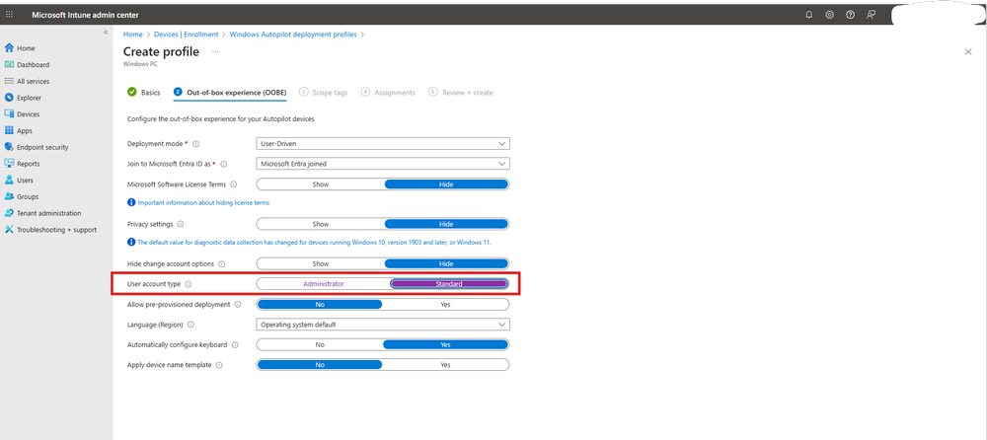
Task: Click the Microsoft Intune admin center title
Action: point(86,15)
